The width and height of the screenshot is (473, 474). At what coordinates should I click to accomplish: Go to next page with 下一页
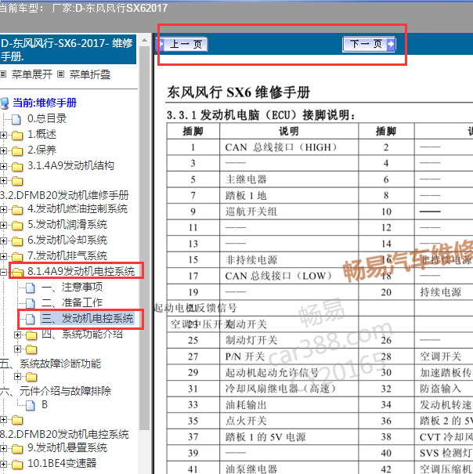point(369,45)
